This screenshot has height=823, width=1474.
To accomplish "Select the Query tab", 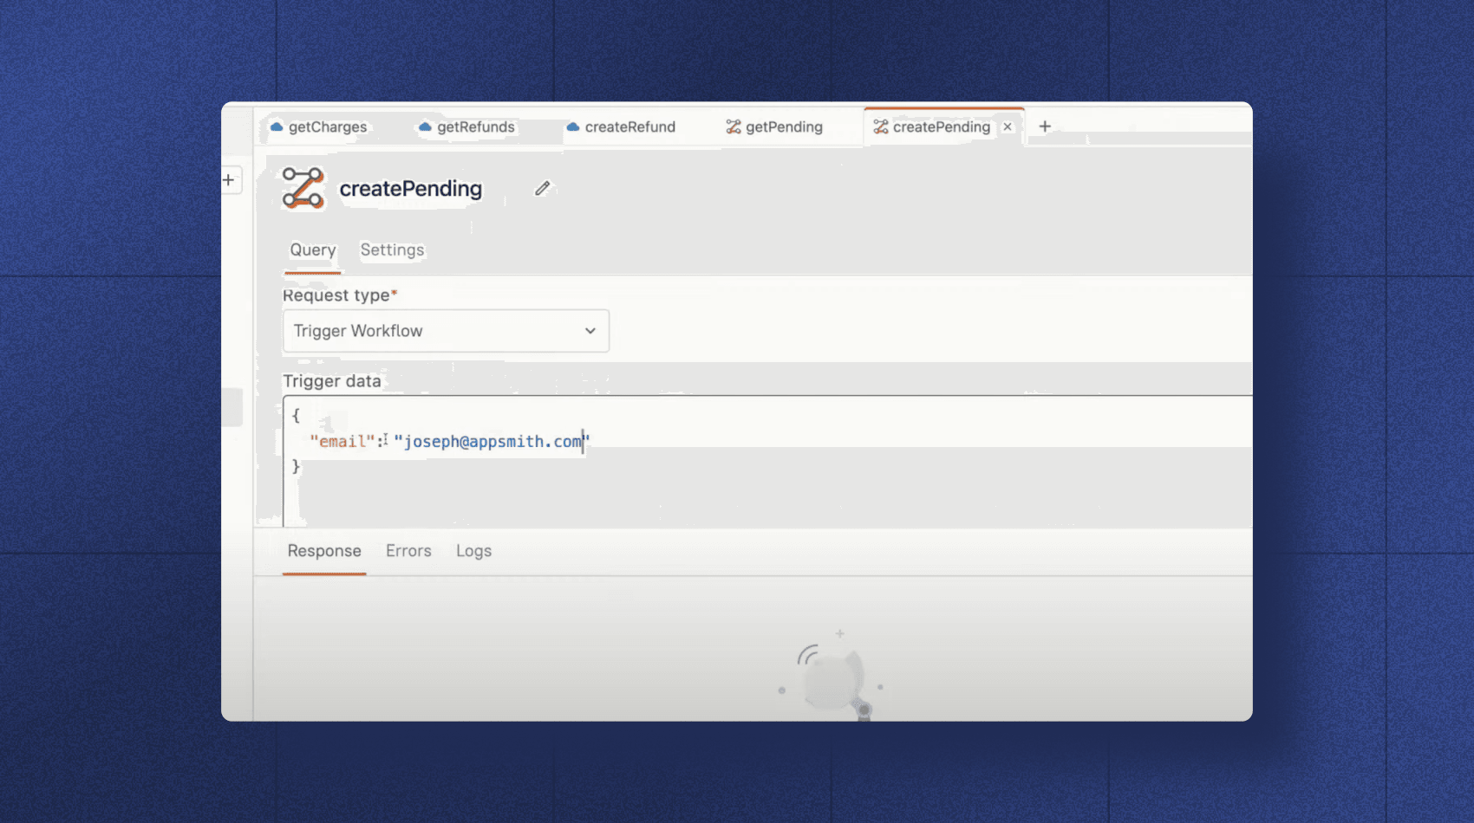I will (311, 250).
